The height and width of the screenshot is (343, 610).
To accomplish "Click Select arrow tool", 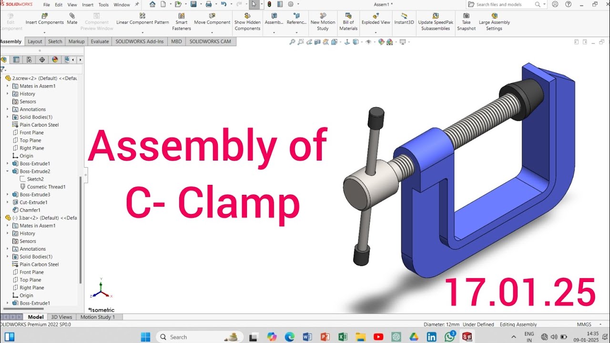I will [x=254, y=4].
